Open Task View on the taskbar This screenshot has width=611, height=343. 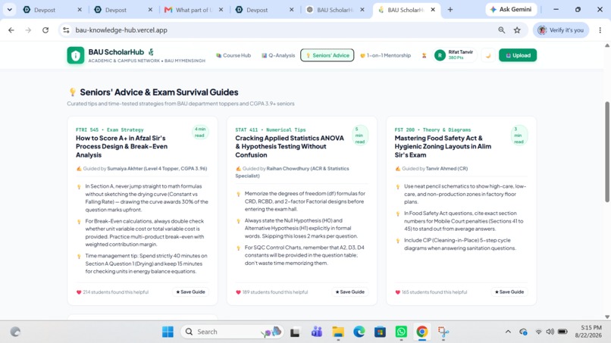pyautogui.click(x=295, y=332)
